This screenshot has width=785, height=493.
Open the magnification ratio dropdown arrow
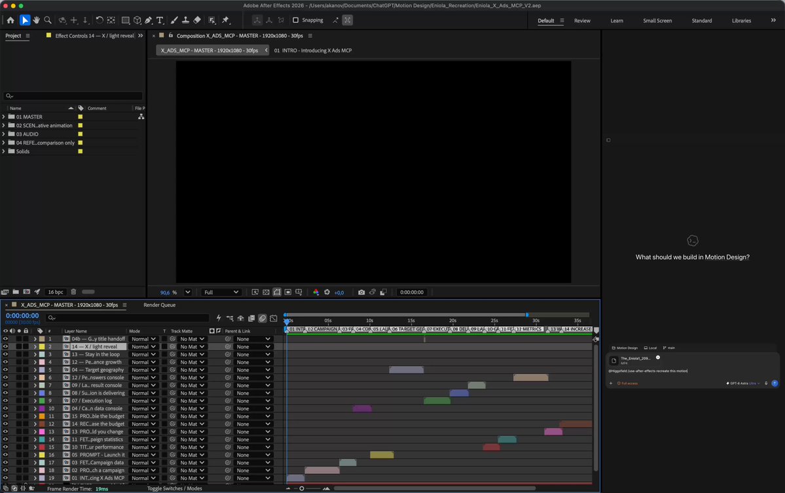click(188, 292)
